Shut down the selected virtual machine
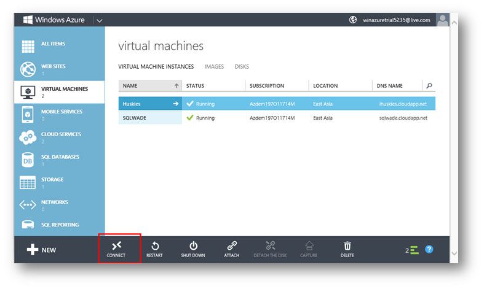484x289 pixels. pos(193,249)
